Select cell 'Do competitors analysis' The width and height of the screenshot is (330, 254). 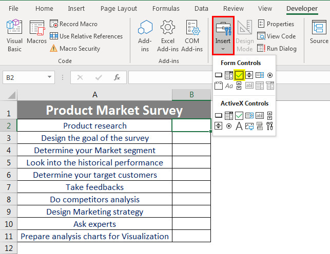click(95, 199)
